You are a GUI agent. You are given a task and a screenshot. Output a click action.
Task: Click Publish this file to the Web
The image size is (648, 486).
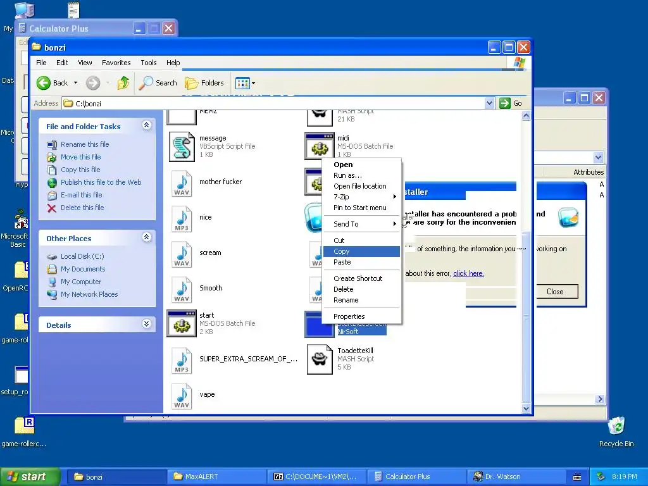[x=101, y=182]
